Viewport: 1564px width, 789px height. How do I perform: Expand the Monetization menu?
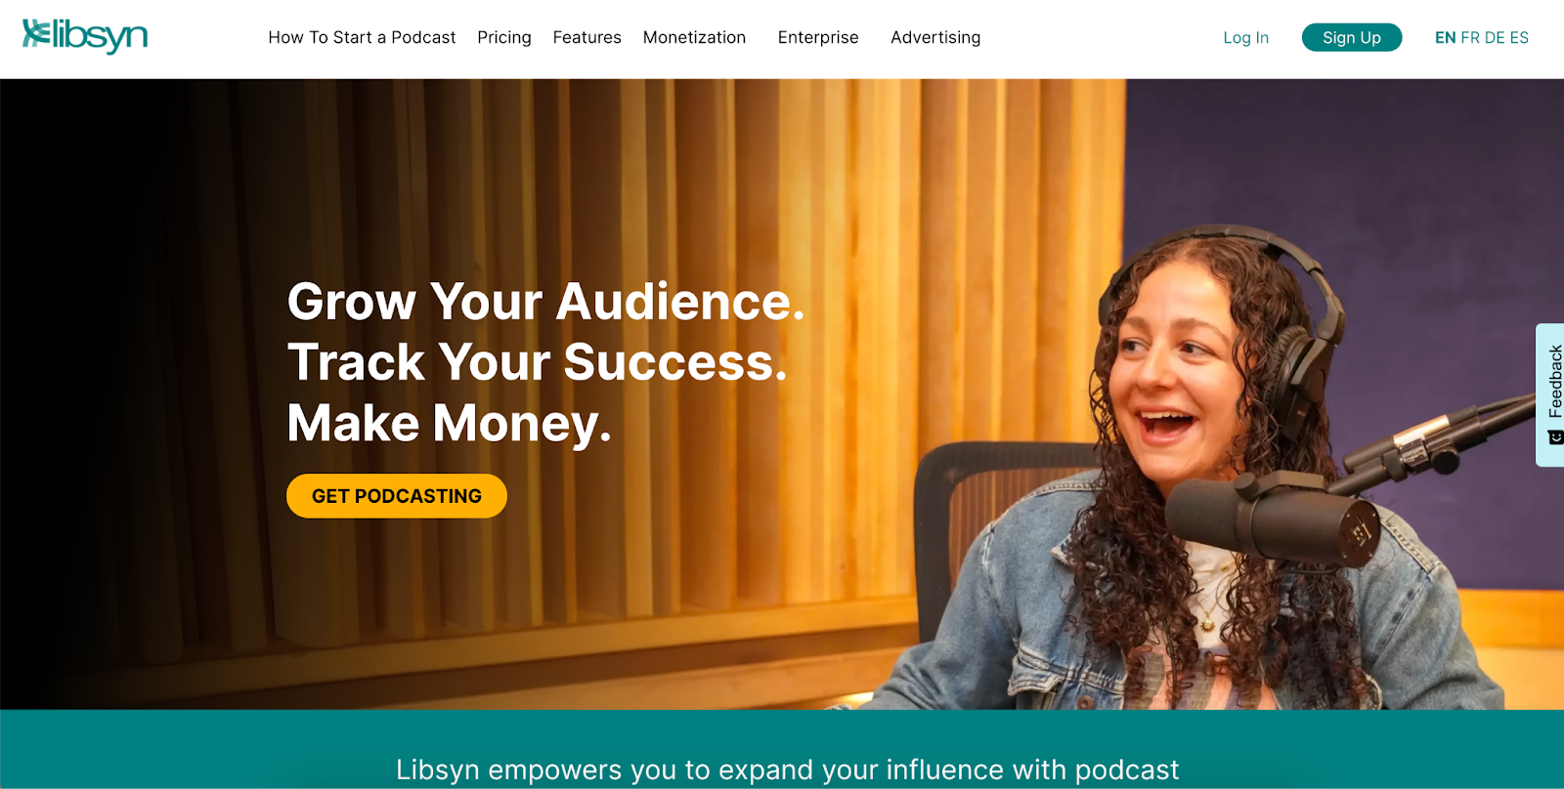[x=694, y=37]
